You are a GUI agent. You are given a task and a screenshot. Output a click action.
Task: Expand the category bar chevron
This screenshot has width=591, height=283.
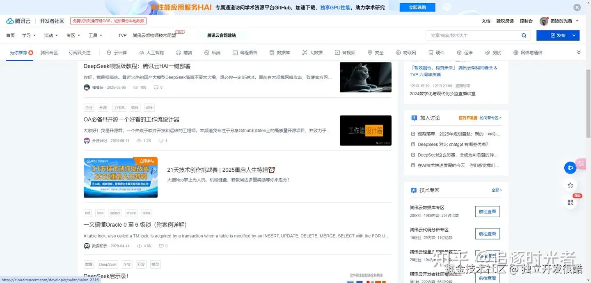(x=579, y=53)
